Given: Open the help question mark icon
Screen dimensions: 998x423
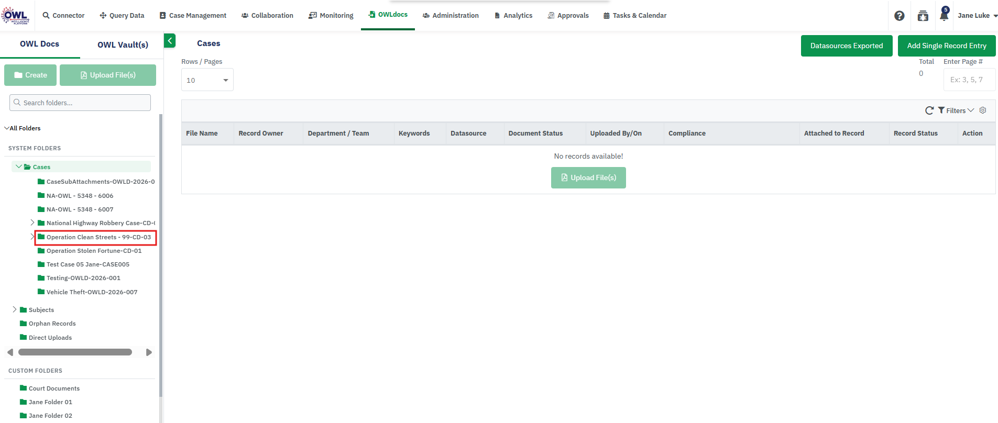Looking at the screenshot, I should (900, 16).
